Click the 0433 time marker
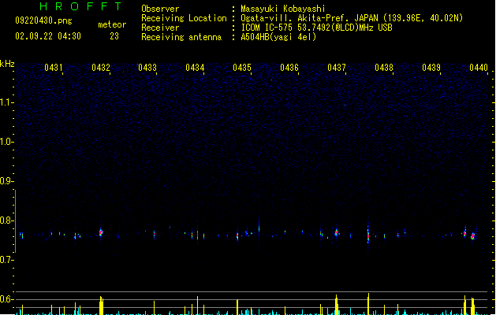 pyautogui.click(x=147, y=68)
